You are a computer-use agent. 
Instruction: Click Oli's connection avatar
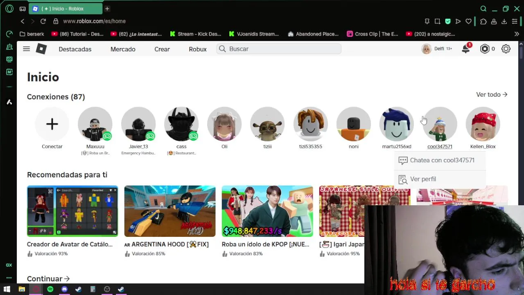pos(224,124)
